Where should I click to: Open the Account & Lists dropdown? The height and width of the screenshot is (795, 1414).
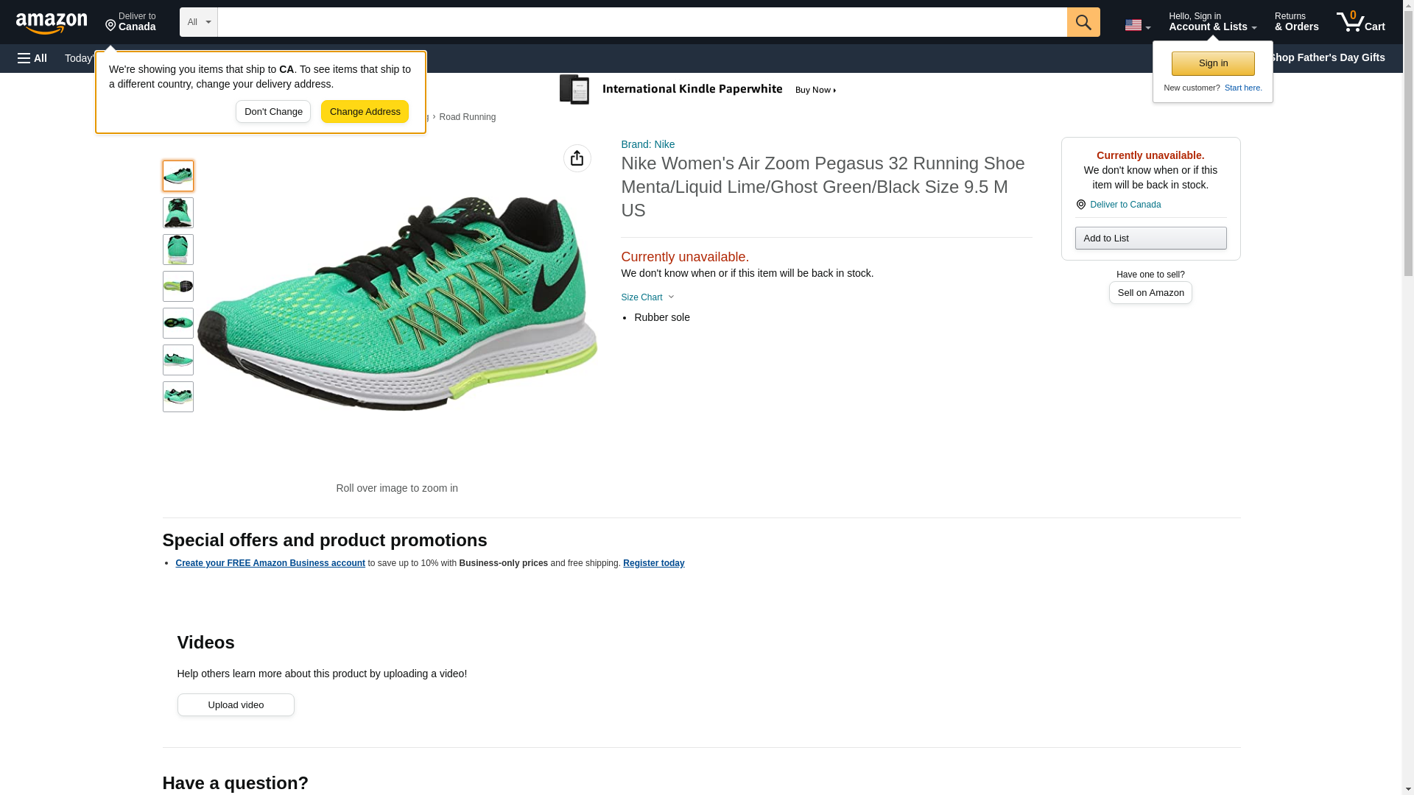(1211, 22)
